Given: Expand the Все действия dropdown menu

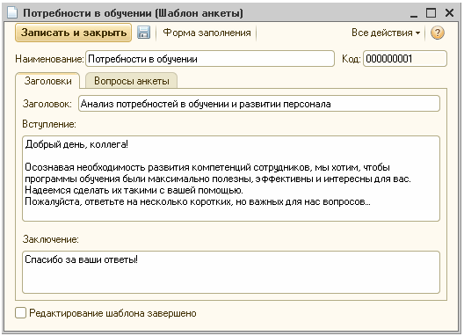Looking at the screenshot, I should tap(386, 33).
